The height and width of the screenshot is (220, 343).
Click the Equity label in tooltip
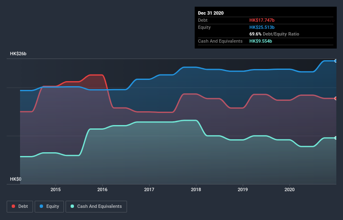click(x=204, y=27)
